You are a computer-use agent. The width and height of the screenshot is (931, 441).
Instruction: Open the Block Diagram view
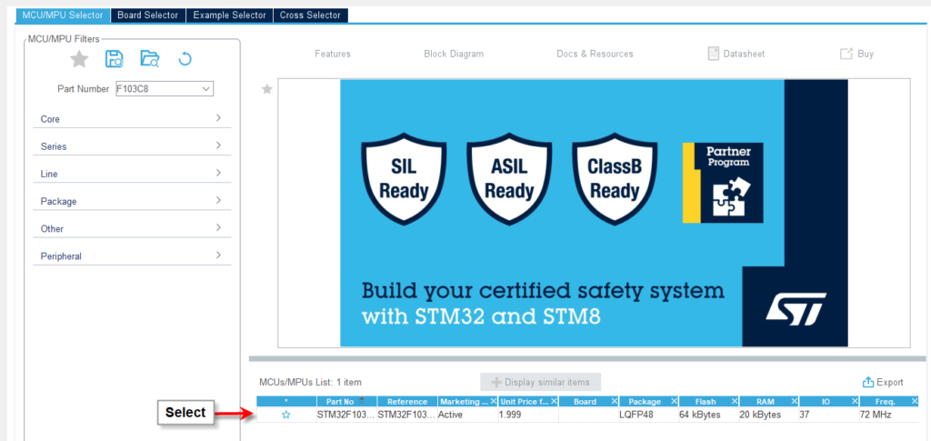click(x=454, y=54)
